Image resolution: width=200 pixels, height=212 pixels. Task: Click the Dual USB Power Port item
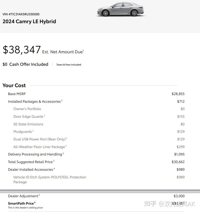pos(39,139)
